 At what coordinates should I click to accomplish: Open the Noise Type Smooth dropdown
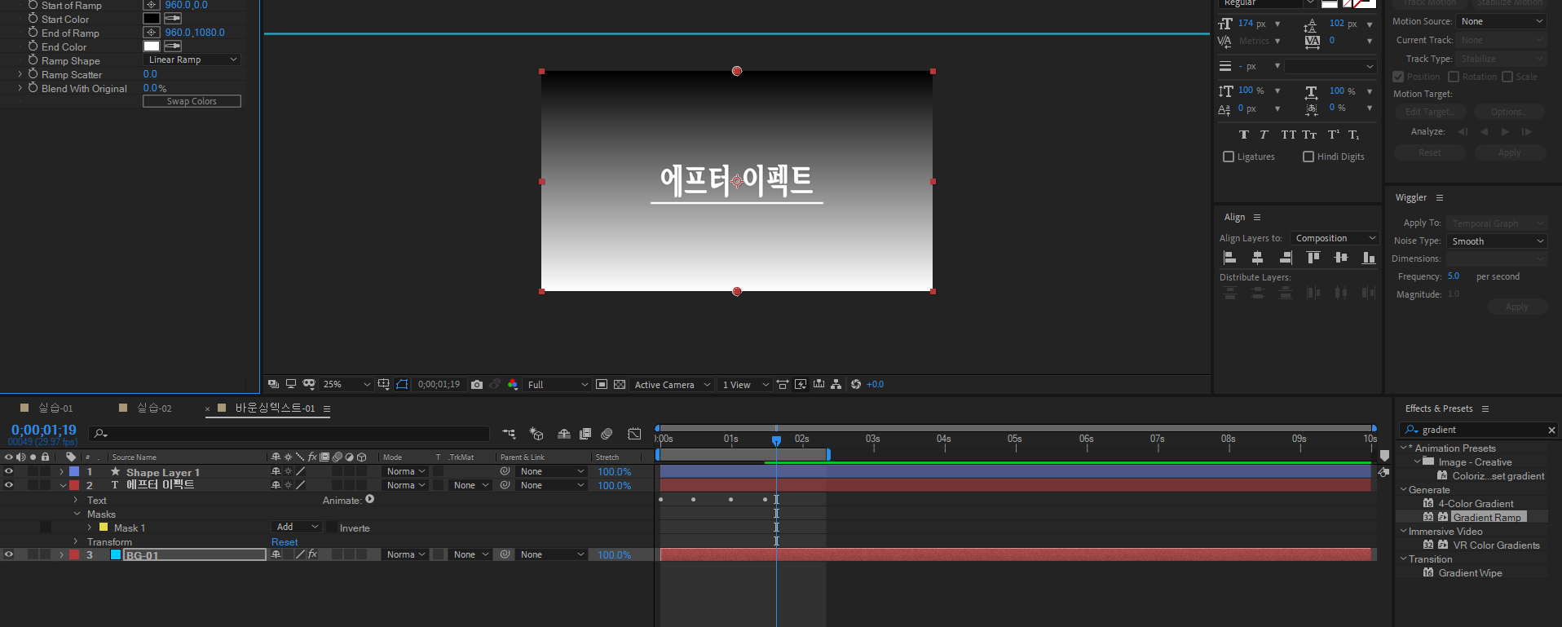[1497, 241]
